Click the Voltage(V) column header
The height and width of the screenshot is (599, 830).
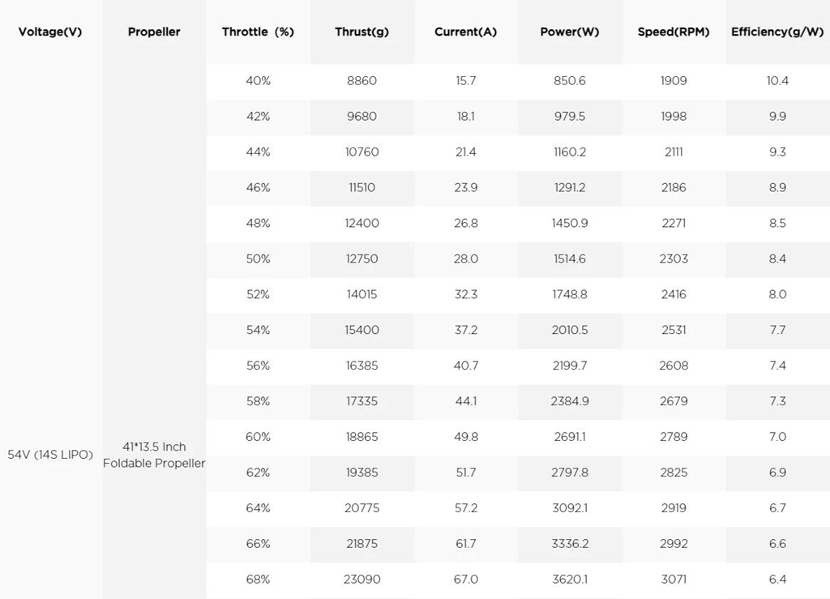[50, 32]
